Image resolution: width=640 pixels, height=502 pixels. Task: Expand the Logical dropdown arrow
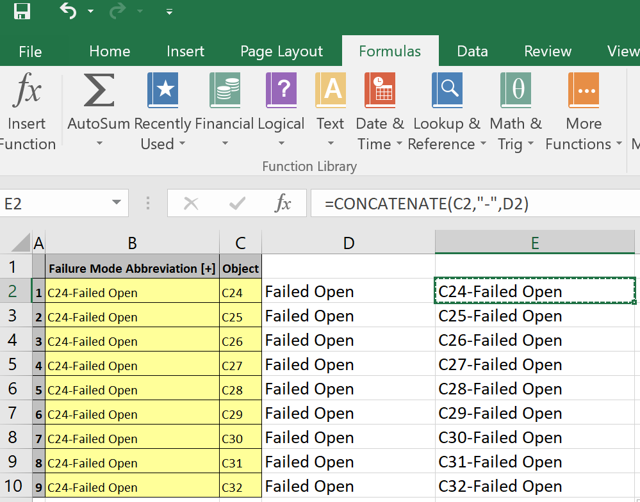tap(281, 143)
